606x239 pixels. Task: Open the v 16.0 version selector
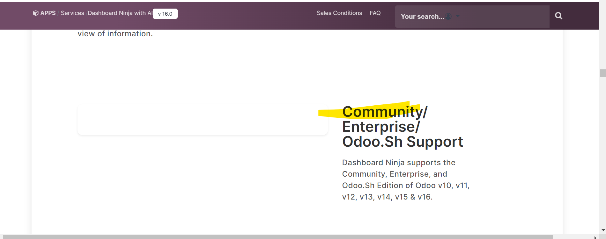pyautogui.click(x=165, y=14)
